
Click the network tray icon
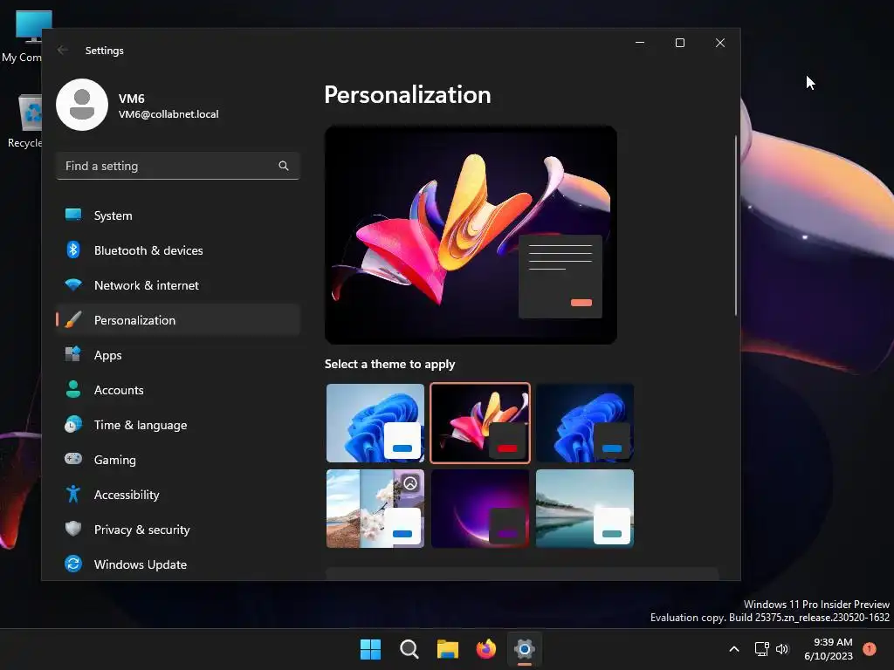tap(761, 649)
